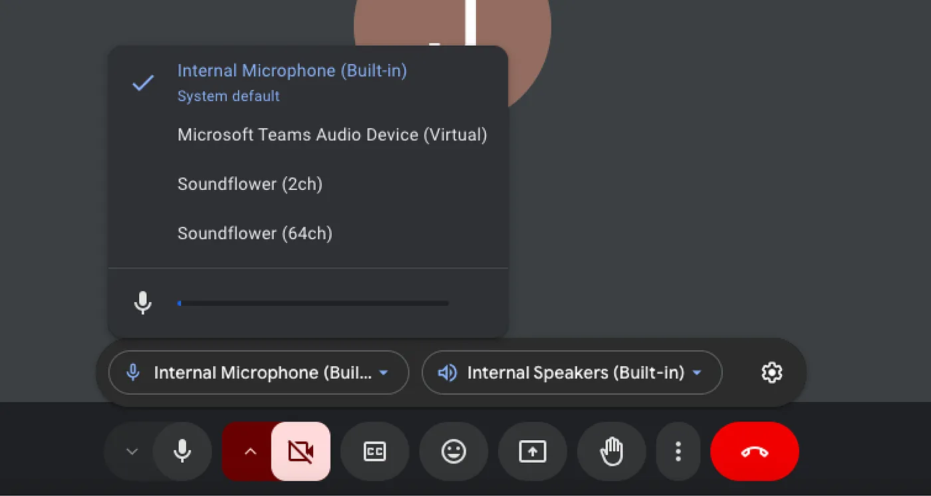Mute the microphone in the call controls

182,451
